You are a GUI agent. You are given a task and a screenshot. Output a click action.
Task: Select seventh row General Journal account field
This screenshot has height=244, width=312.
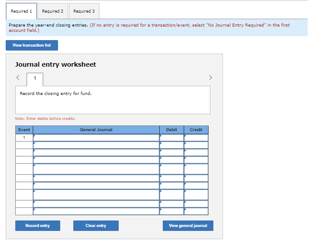pos(96,185)
